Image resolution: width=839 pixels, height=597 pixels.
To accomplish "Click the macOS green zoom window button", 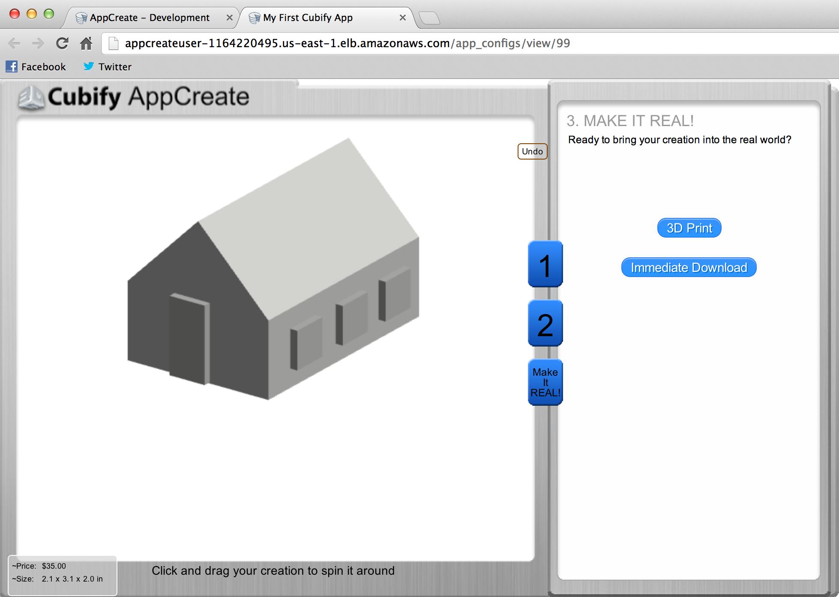I will pyautogui.click(x=49, y=14).
